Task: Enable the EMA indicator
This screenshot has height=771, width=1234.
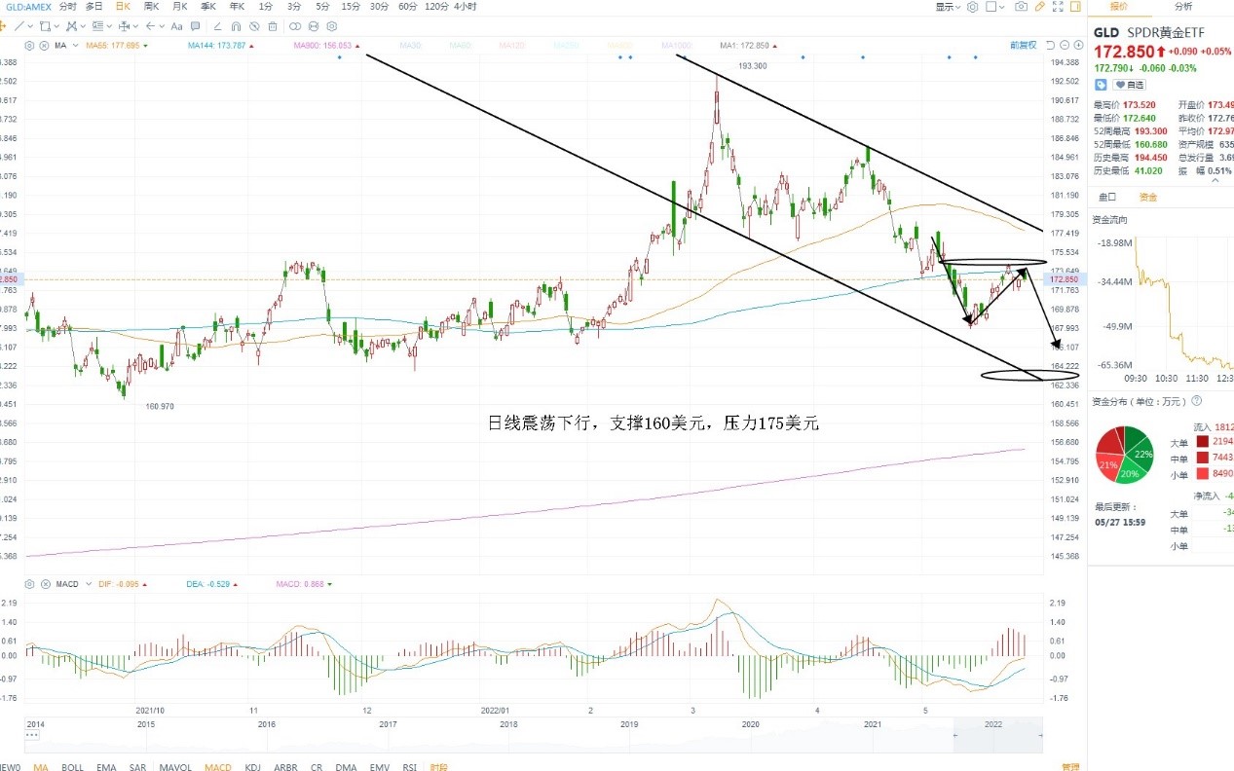Action: (x=106, y=767)
